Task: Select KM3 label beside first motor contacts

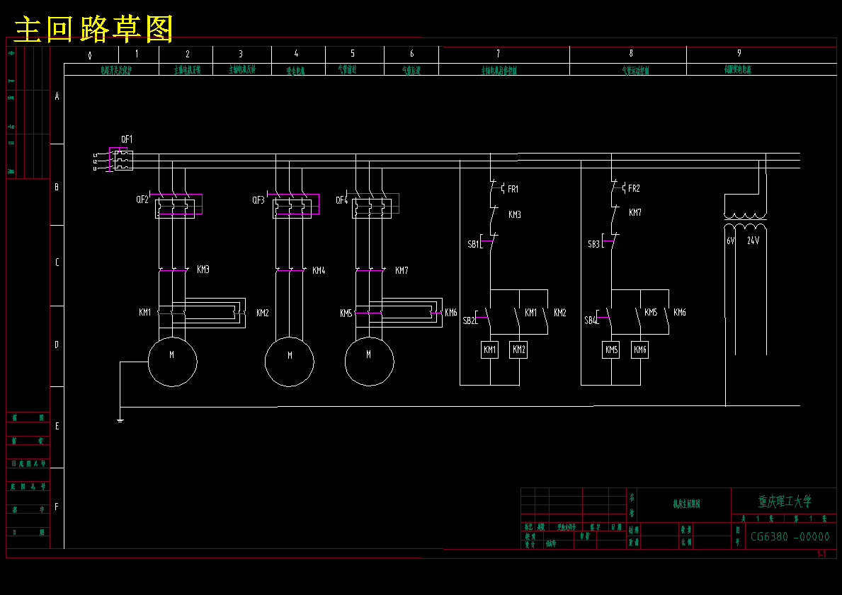Action: 203,270
